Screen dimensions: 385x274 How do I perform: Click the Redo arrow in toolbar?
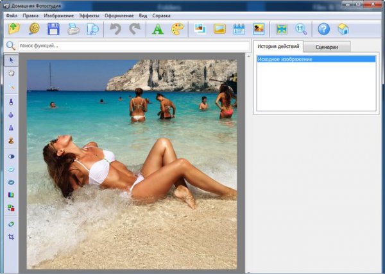tap(135, 29)
